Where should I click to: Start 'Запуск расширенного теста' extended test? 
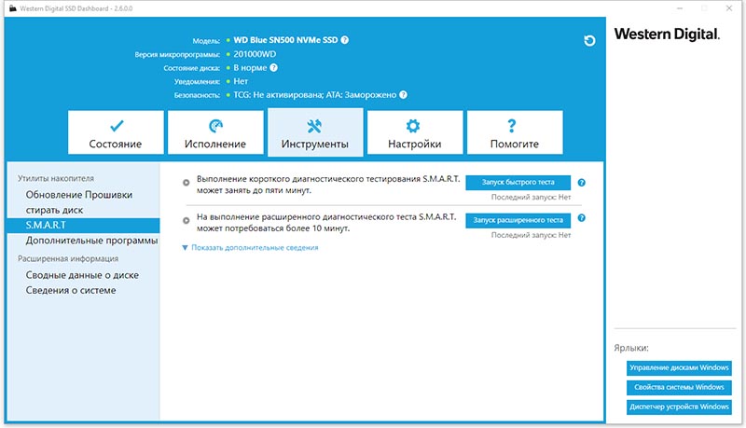(518, 221)
